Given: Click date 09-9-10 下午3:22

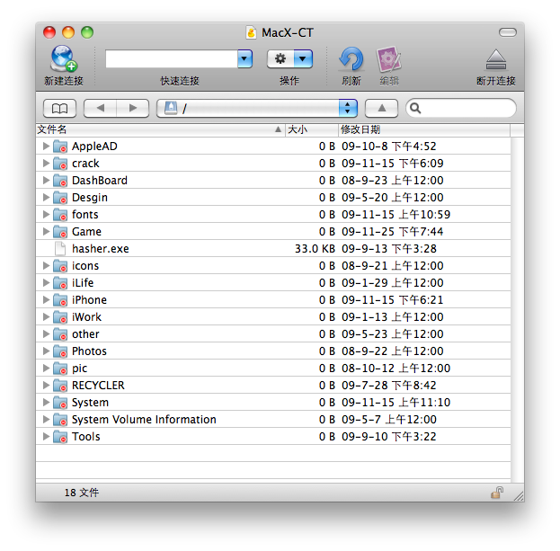Looking at the screenshot, I should coord(388,437).
